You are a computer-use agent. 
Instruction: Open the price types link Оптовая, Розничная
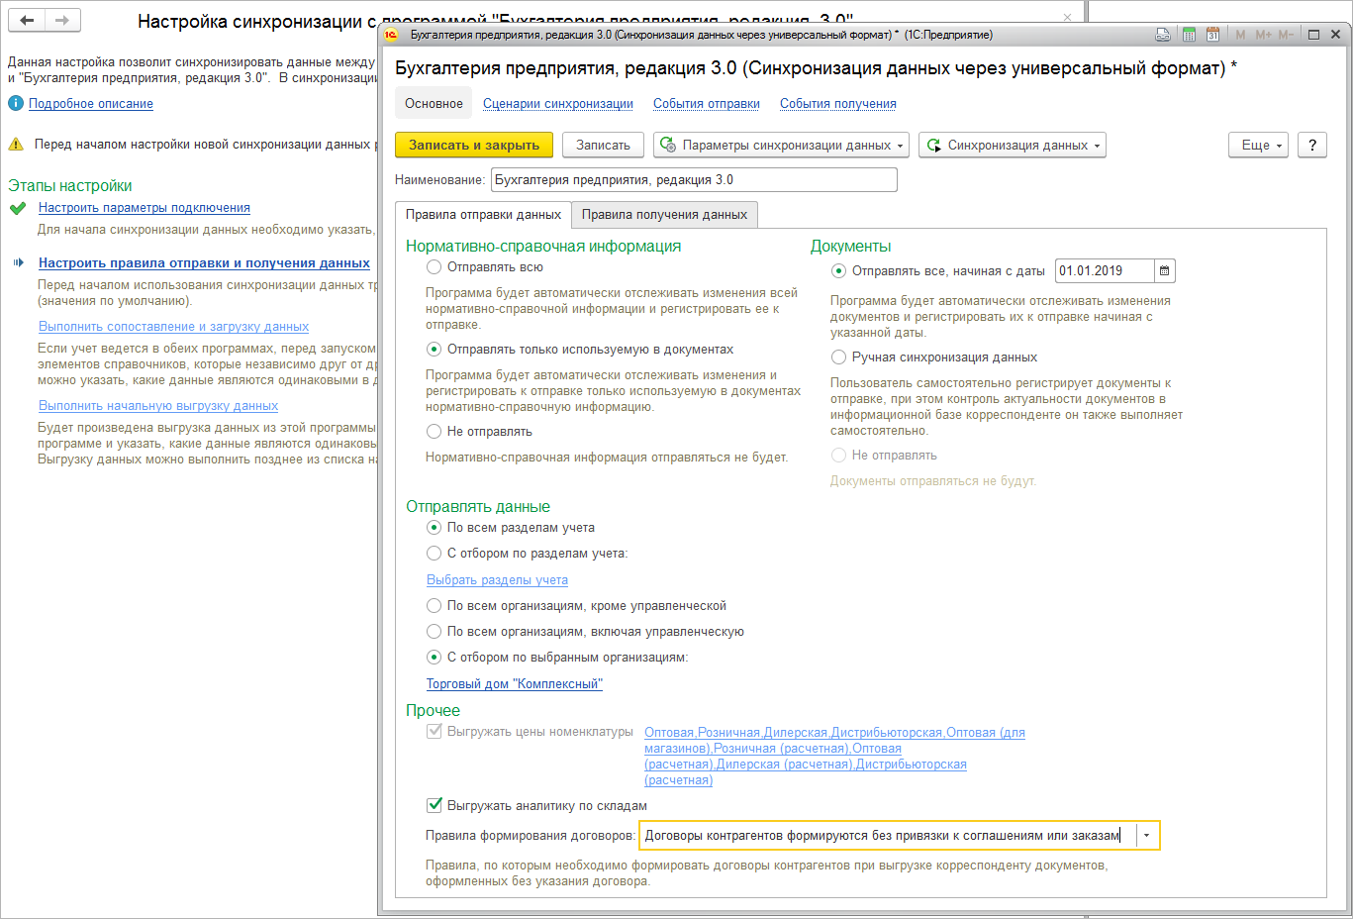834,757
